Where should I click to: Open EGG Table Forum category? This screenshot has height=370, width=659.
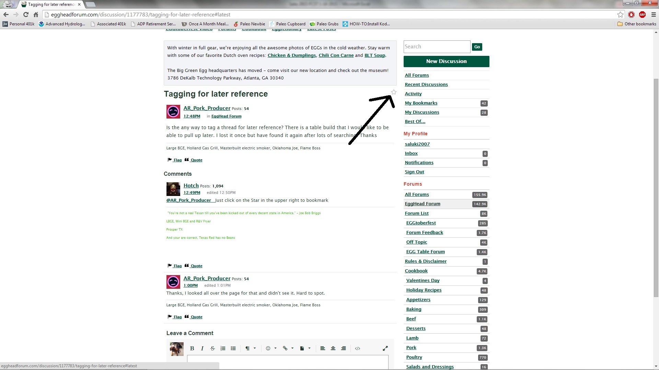425,251
